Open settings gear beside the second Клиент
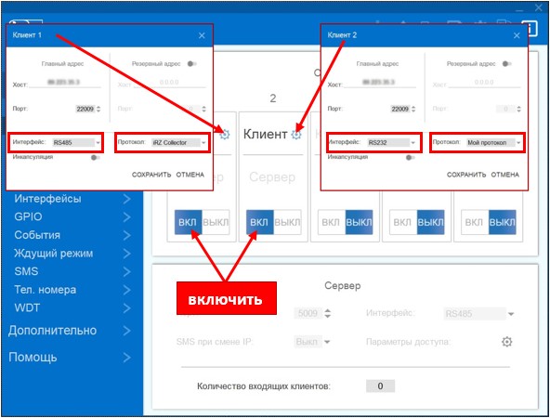 point(296,135)
